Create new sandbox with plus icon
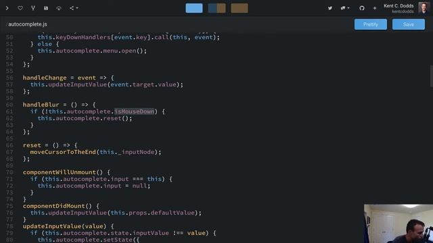The image size is (433, 243). (x=375, y=8)
